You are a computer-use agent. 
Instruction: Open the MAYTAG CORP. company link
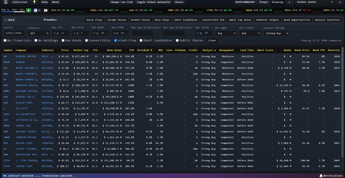tap(24, 143)
